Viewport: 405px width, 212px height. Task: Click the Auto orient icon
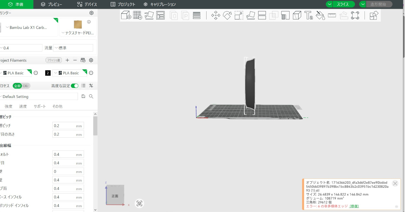[149, 15]
